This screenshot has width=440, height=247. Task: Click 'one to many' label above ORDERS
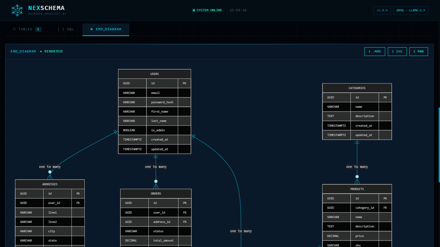click(156, 167)
